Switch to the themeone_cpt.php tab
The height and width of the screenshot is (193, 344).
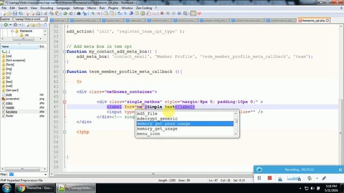coord(313,20)
